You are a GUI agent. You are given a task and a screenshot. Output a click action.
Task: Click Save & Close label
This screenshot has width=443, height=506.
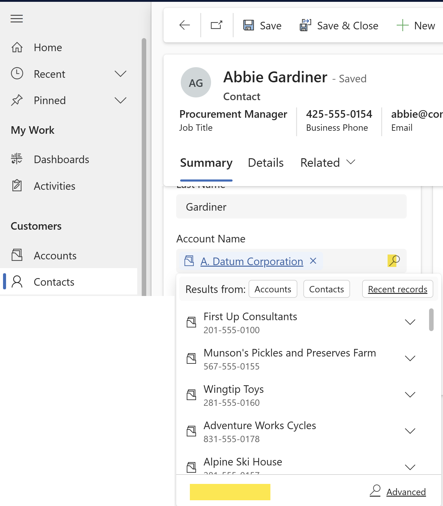348,26
